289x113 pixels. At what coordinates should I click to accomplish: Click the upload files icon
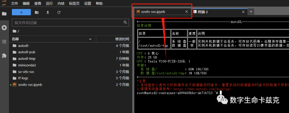coord(48,12)
